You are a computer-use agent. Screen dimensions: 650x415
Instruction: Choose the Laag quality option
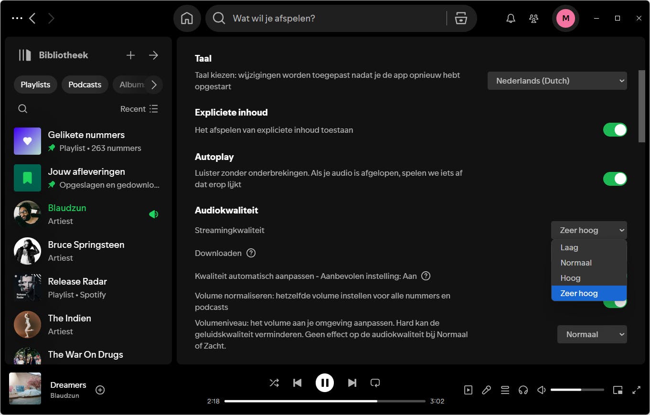pyautogui.click(x=569, y=247)
